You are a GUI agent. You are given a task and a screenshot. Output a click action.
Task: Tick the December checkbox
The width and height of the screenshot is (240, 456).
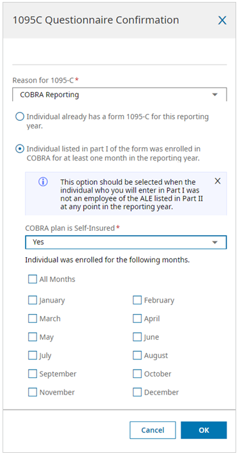tap(137, 392)
